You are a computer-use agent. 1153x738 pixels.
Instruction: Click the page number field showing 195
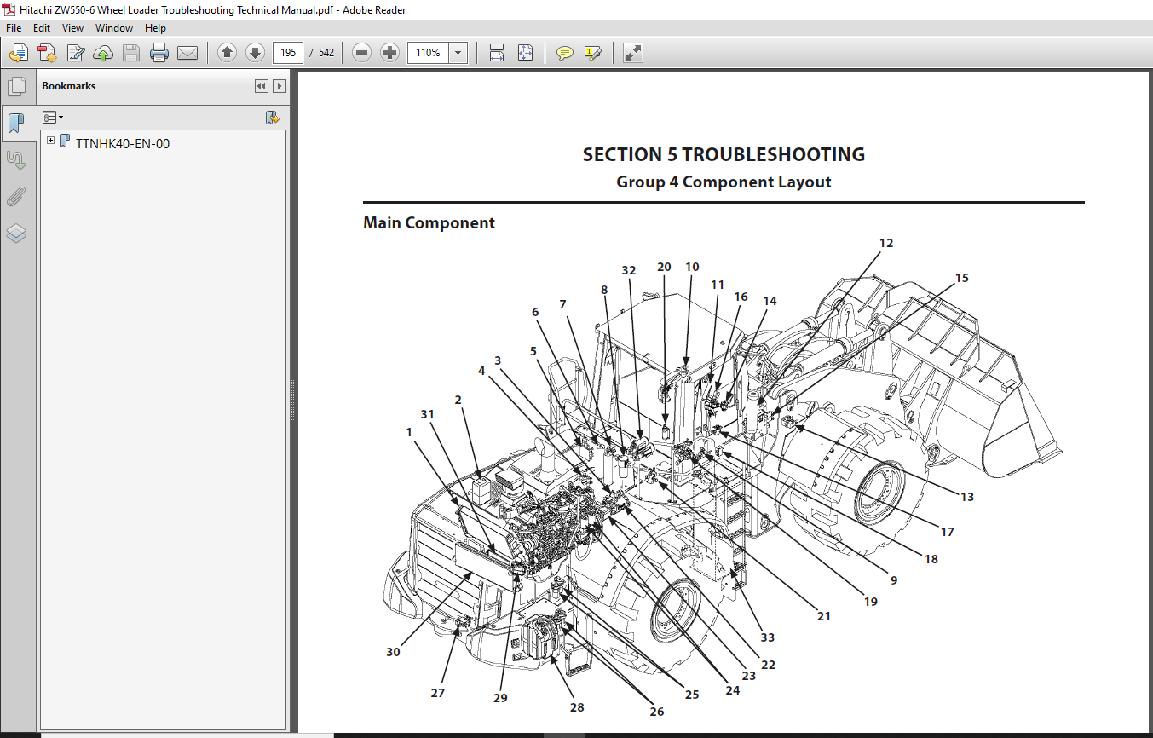tap(288, 53)
